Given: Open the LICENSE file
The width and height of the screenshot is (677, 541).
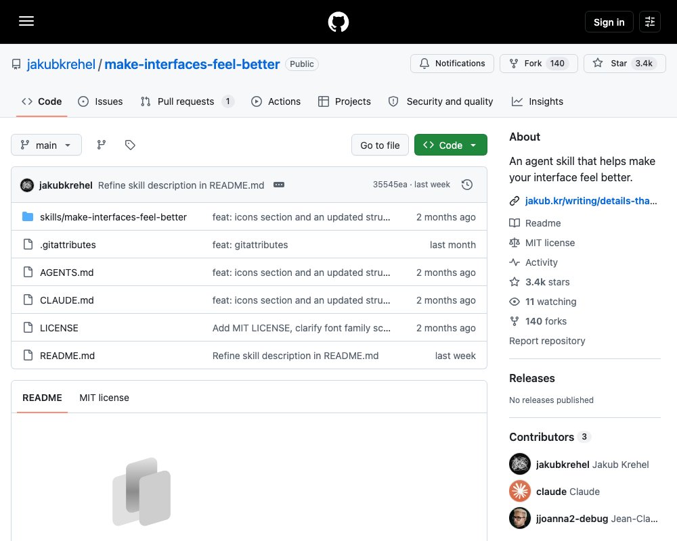Looking at the screenshot, I should pyautogui.click(x=59, y=328).
